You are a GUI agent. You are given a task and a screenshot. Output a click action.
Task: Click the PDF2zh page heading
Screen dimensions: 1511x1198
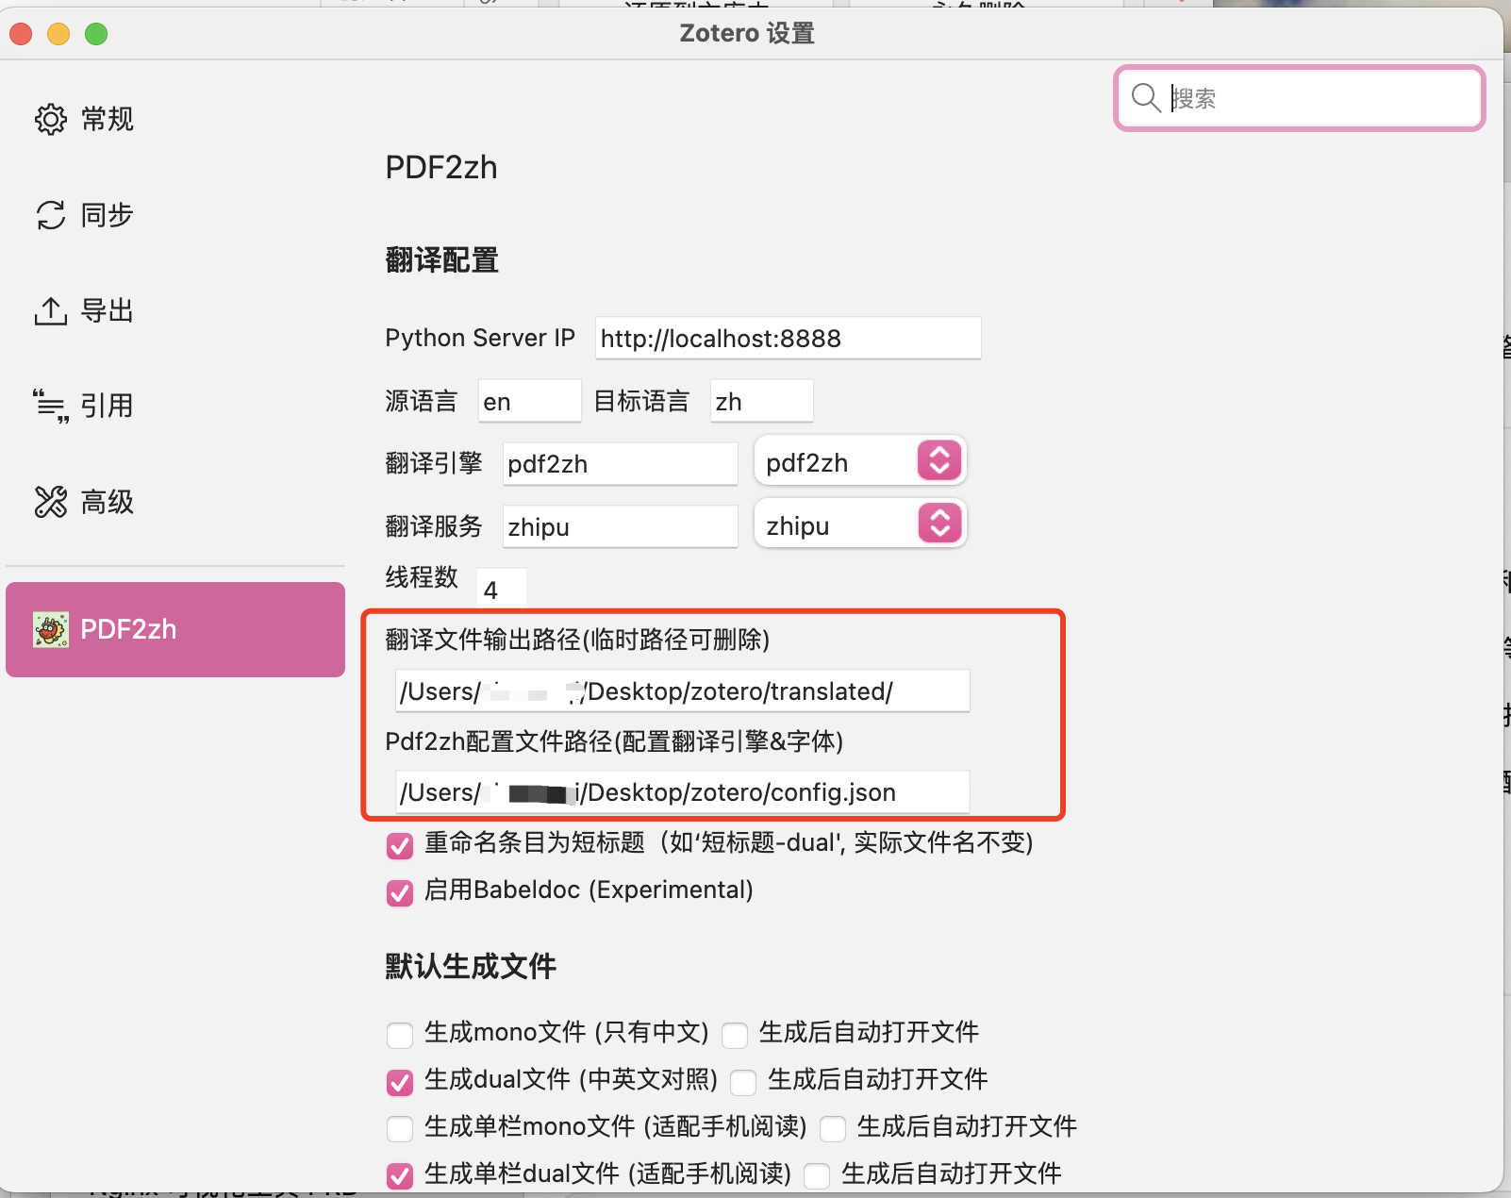click(x=441, y=167)
